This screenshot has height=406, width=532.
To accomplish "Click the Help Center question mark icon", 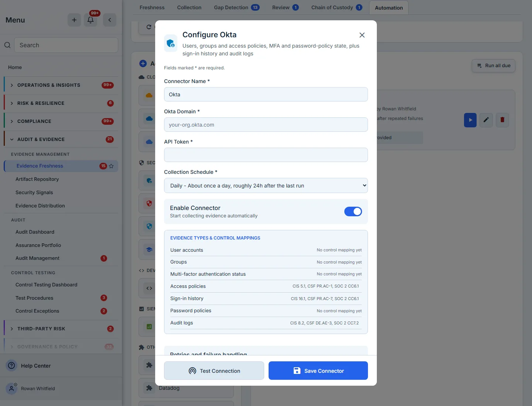I will coord(12,365).
